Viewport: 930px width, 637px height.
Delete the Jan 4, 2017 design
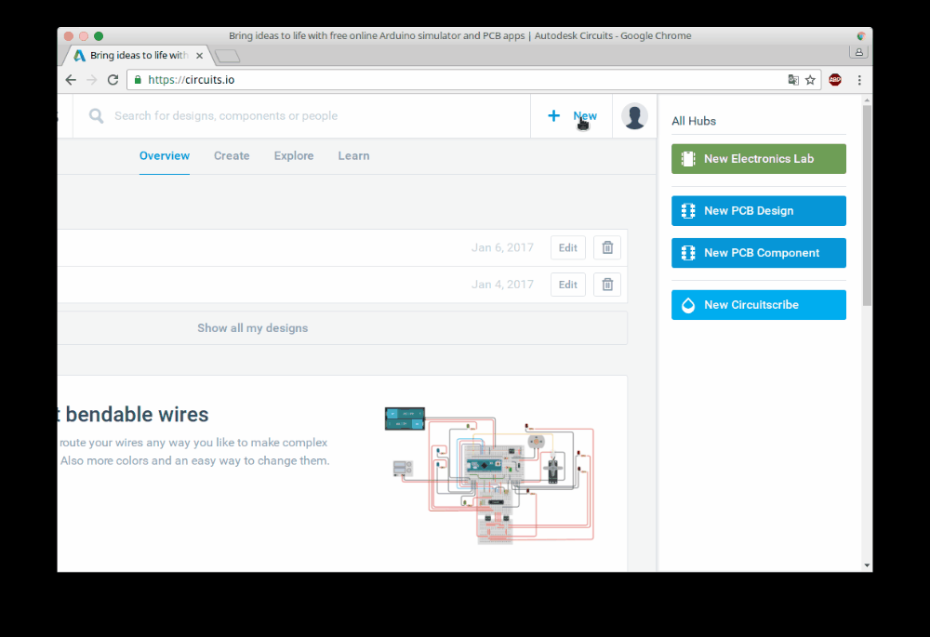tap(607, 285)
